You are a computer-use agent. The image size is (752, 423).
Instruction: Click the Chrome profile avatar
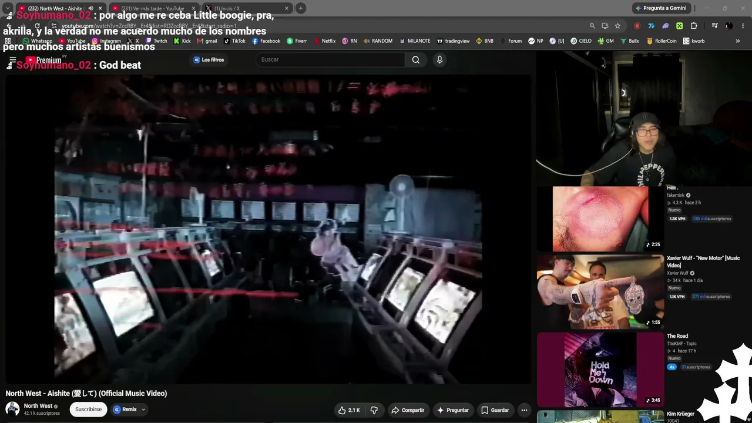[729, 26]
